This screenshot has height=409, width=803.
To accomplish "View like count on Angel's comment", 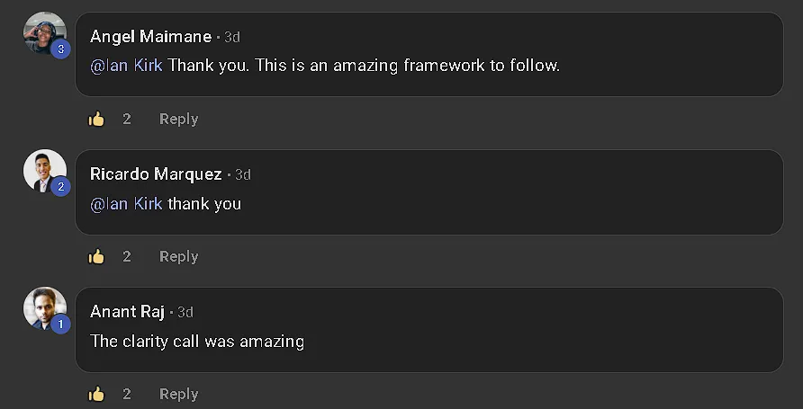I will pyautogui.click(x=127, y=120).
